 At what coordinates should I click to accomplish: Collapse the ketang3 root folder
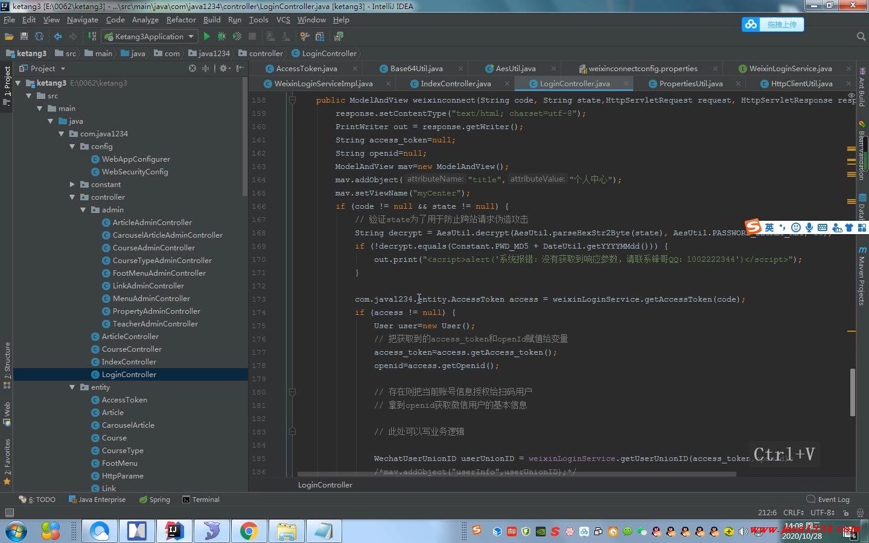pos(18,83)
